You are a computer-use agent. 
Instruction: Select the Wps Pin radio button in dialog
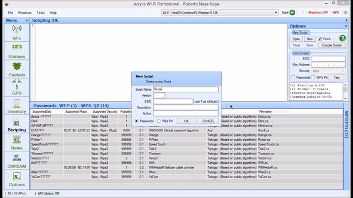[159, 121]
